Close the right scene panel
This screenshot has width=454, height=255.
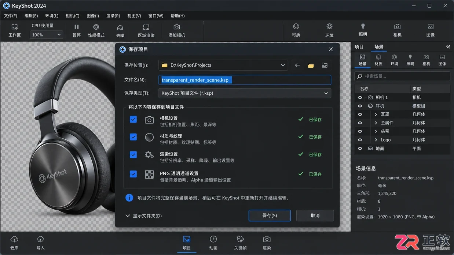click(448, 47)
